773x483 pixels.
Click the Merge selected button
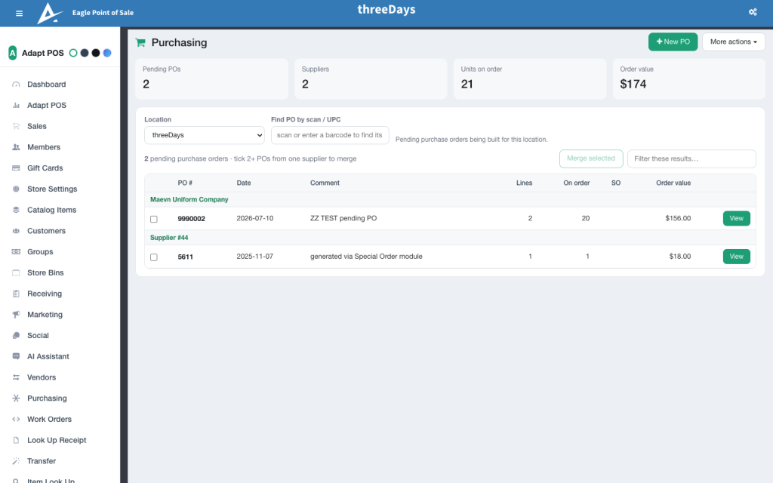tap(590, 158)
